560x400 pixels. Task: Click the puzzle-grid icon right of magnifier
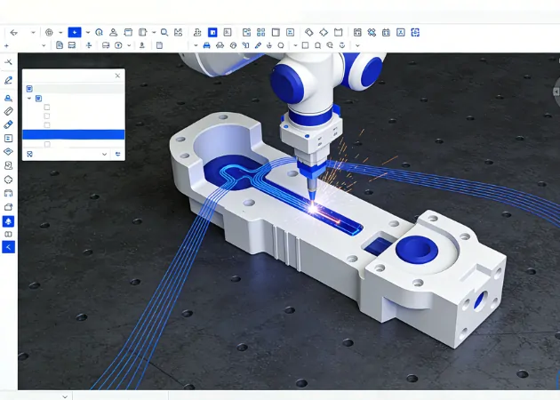(178, 33)
